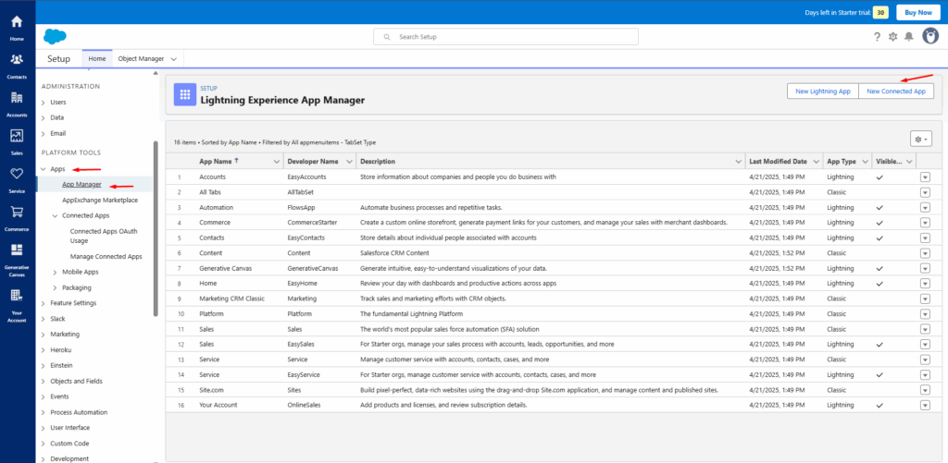Expand the Mobile Apps tree node
The width and height of the screenshot is (948, 463).
pos(55,273)
